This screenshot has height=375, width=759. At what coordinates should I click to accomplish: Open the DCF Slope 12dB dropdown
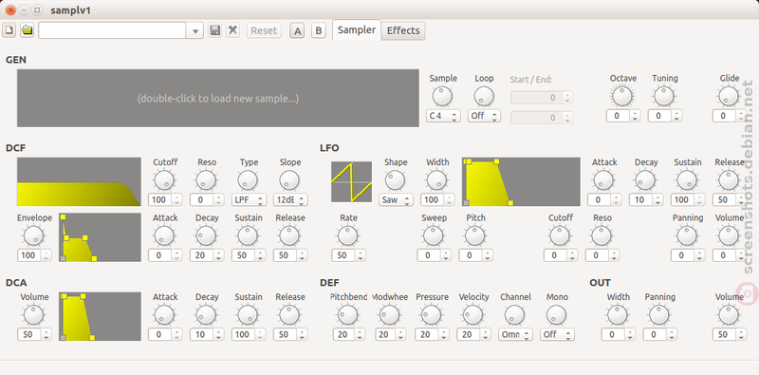(x=290, y=199)
